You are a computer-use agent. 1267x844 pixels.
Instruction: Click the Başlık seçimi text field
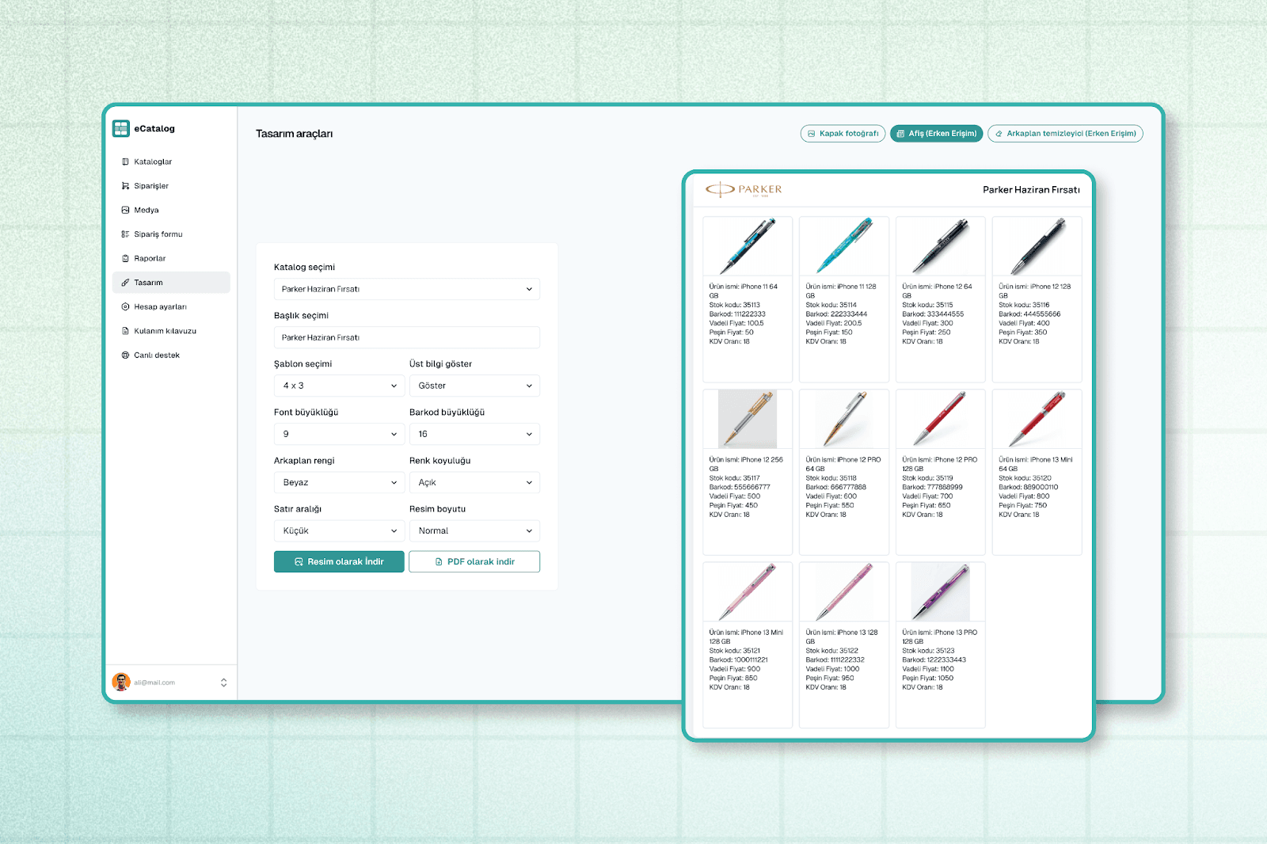(x=406, y=337)
